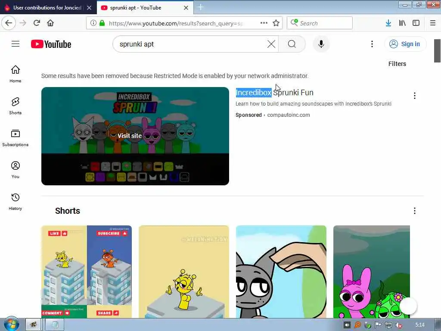Open the Windows Start menu

pyautogui.click(x=11, y=324)
